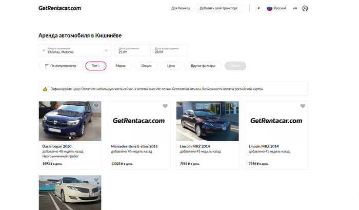Click the Russian flag language icon
Screen dimensions: 359x210
click(269, 8)
